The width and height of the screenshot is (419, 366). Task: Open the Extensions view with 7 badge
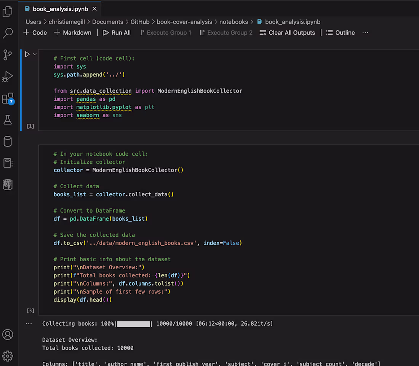tap(8, 99)
